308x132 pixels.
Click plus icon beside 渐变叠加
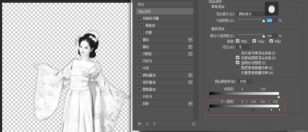[190, 82]
